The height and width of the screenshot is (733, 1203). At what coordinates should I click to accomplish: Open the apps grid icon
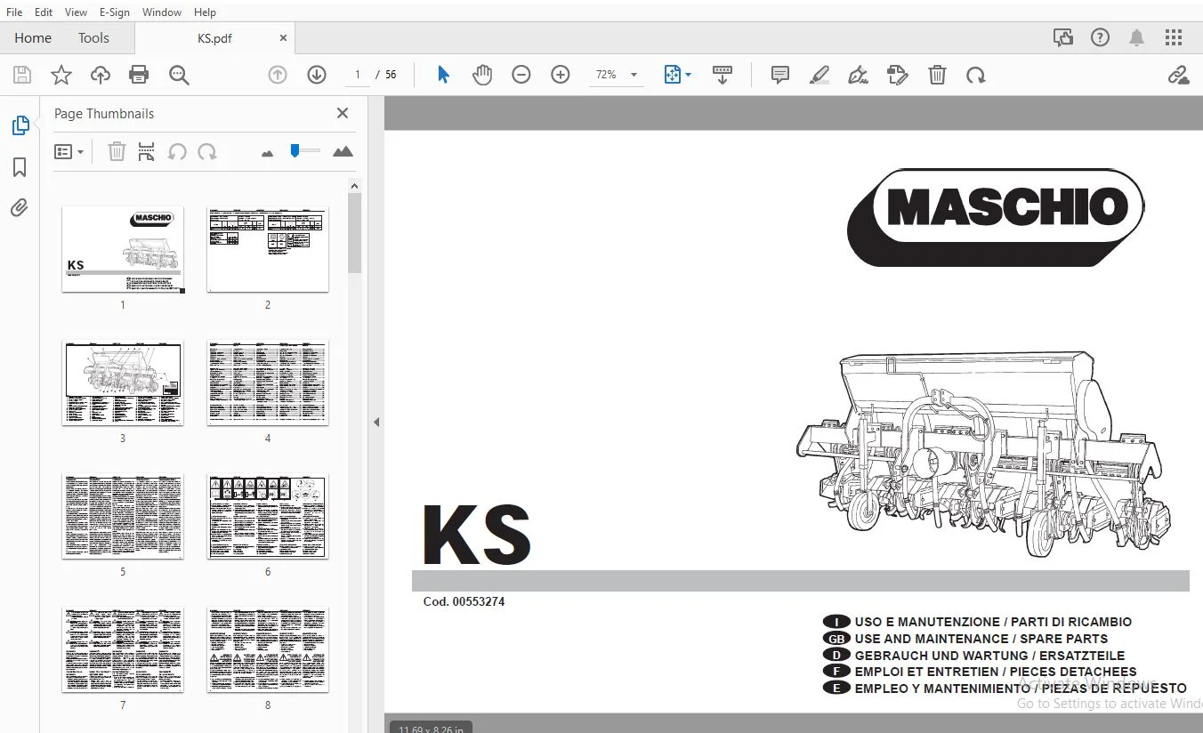1174,38
